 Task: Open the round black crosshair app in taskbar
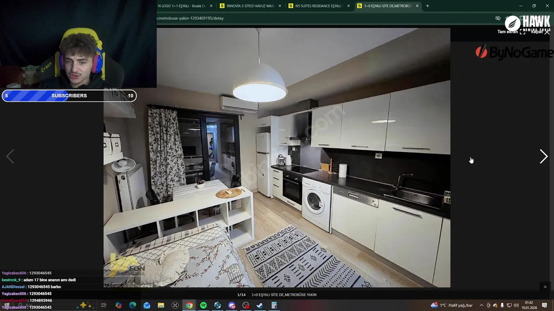point(175,305)
